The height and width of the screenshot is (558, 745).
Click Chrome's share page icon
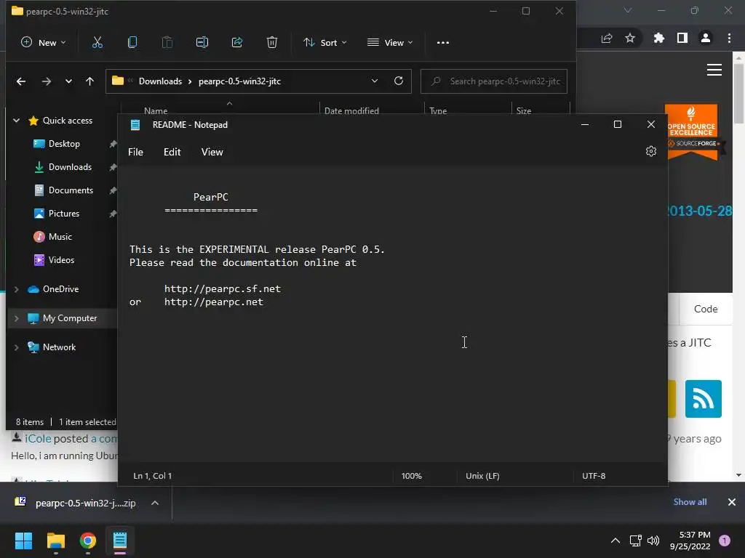[607, 38]
